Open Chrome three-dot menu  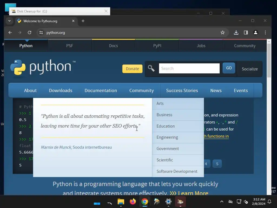click(x=265, y=32)
